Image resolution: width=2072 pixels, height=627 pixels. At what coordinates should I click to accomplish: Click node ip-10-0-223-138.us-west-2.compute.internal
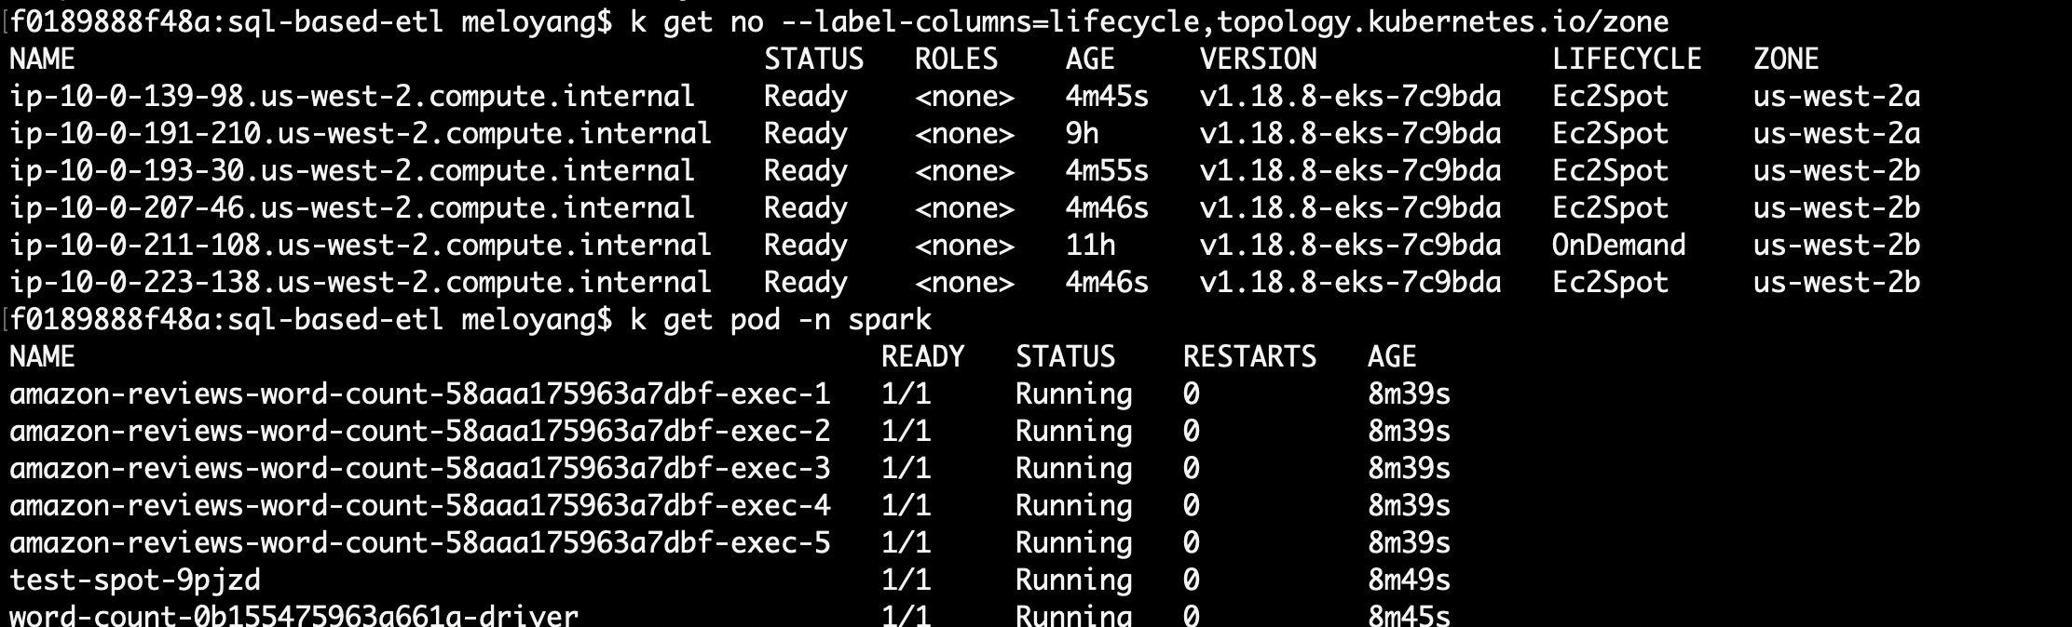pos(361,283)
